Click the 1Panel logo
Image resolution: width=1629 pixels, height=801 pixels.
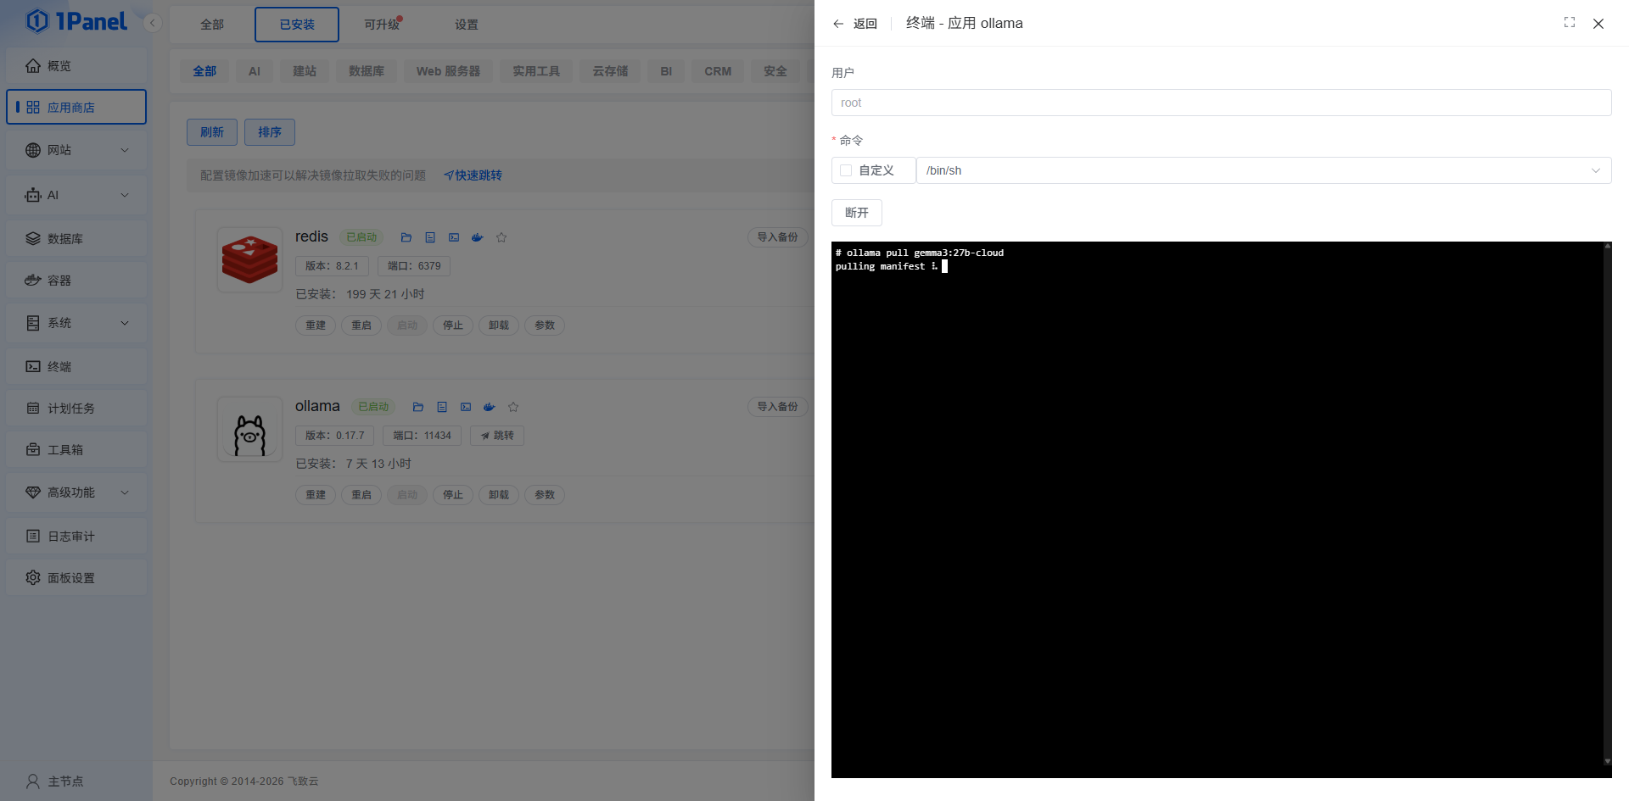tap(76, 21)
